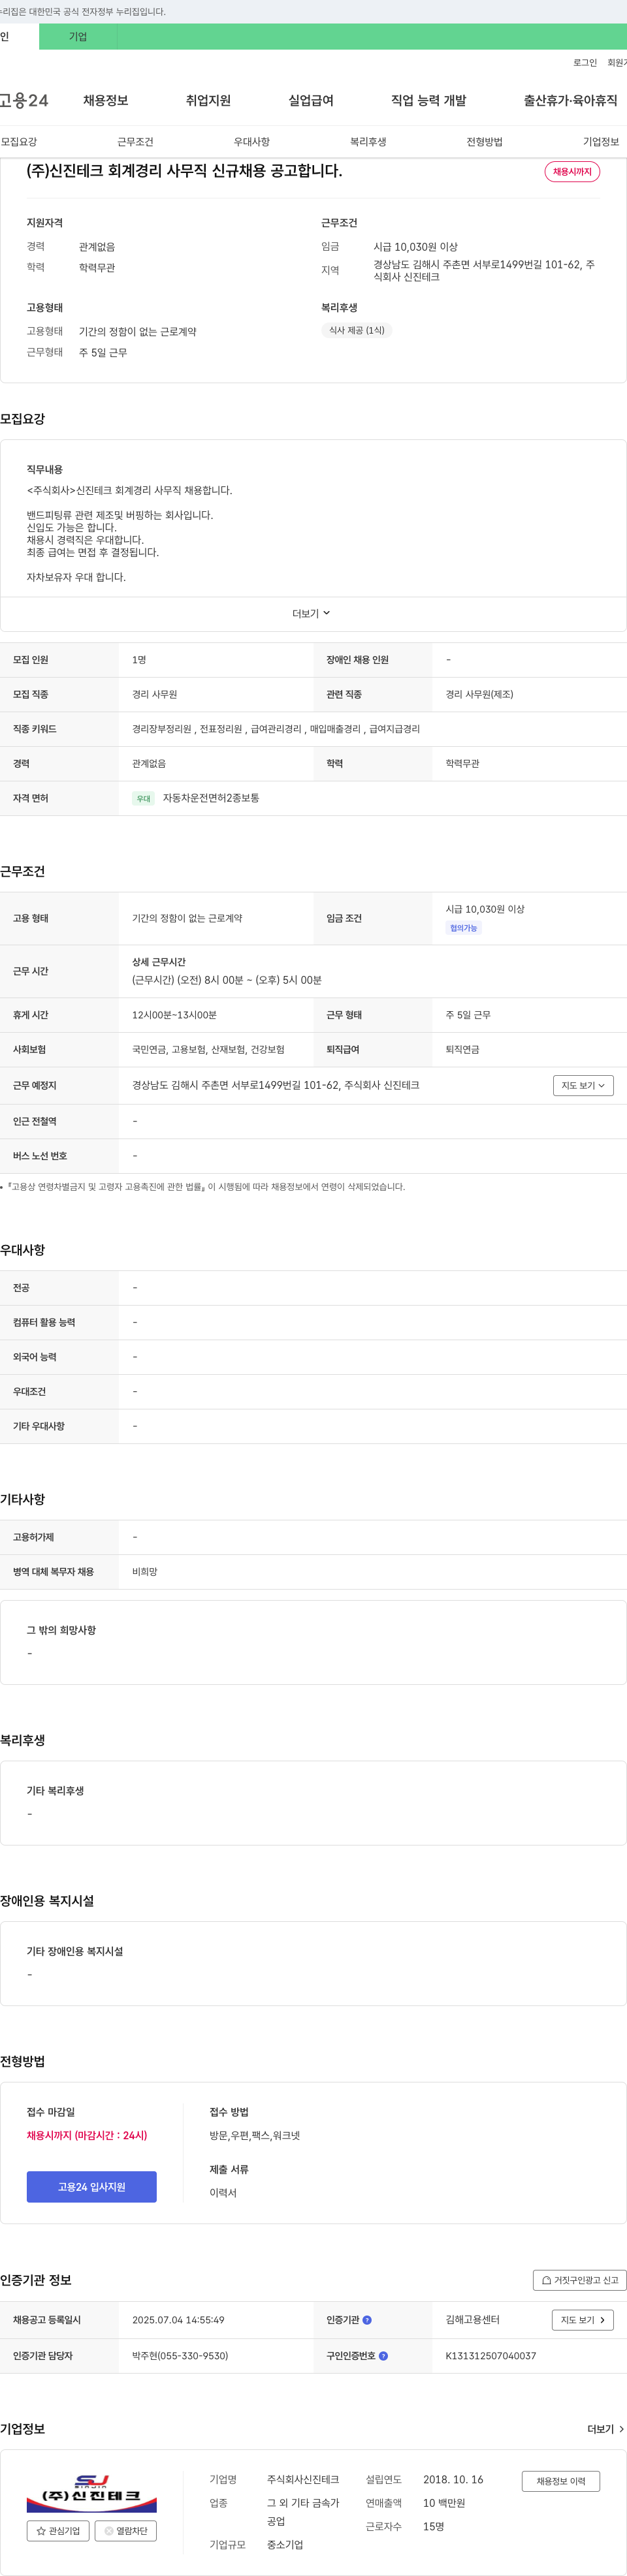Jump to the 복리후생 section tab

point(368,142)
